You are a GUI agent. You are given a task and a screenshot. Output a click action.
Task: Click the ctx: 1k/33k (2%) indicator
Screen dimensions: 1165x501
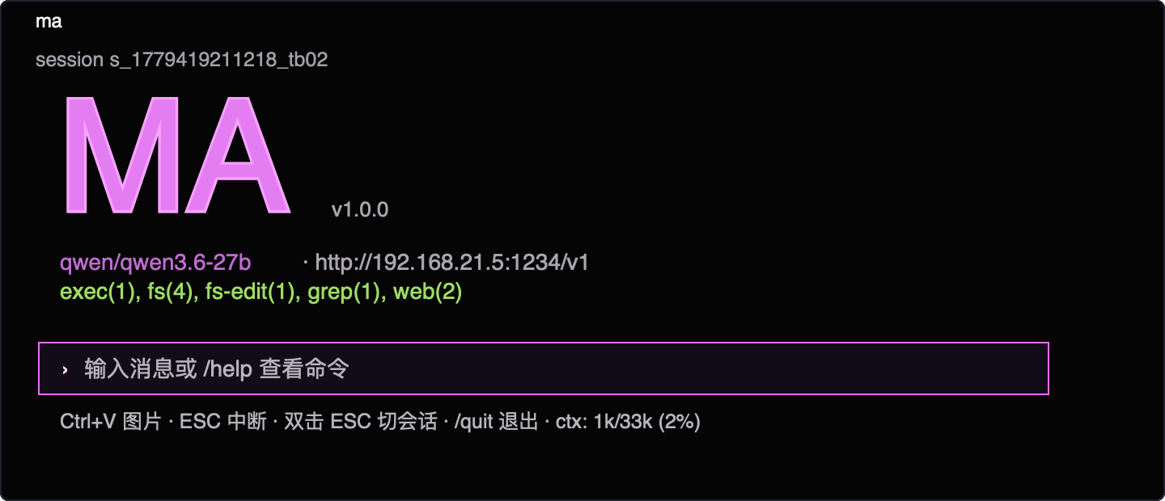(628, 422)
